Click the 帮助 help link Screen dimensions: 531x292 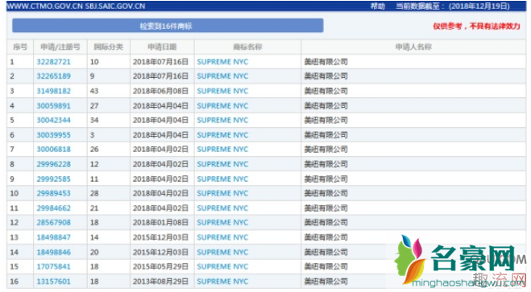click(x=378, y=6)
